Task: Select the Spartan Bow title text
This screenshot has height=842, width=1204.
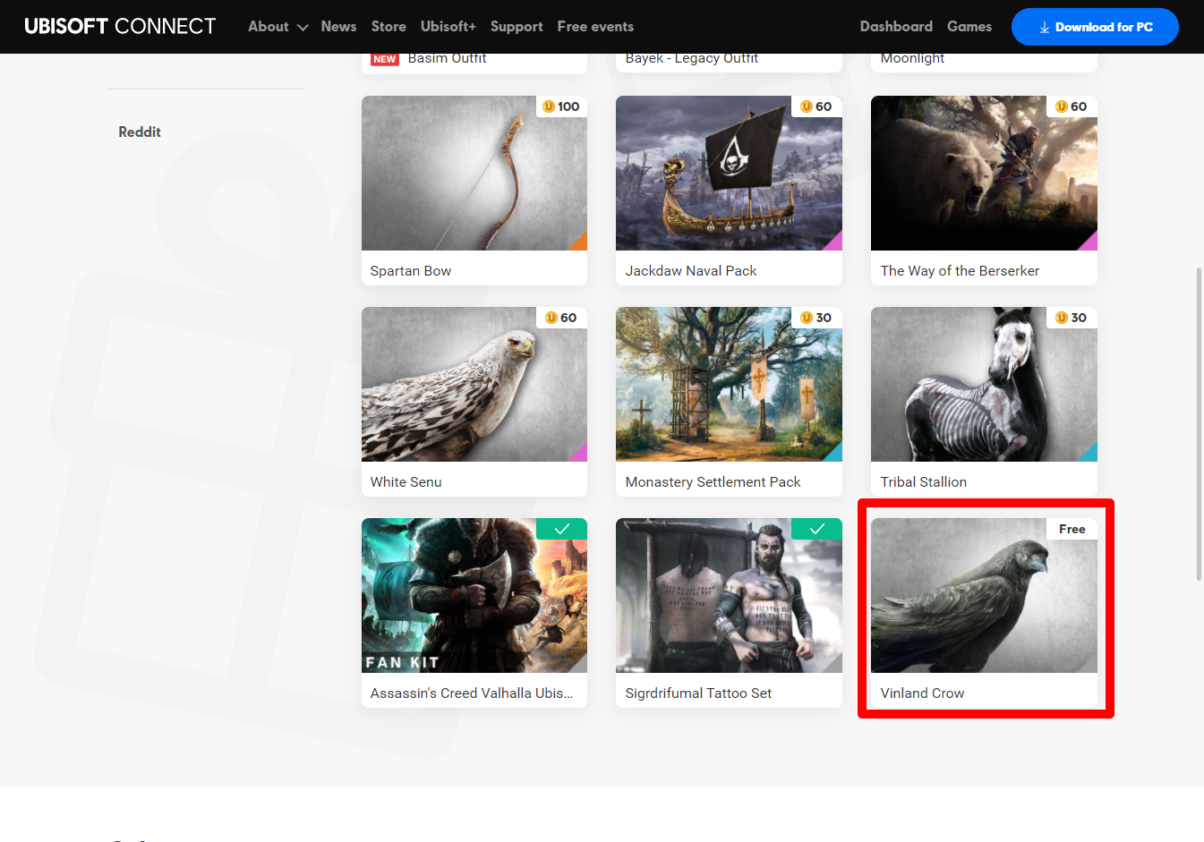Action: 411,270
